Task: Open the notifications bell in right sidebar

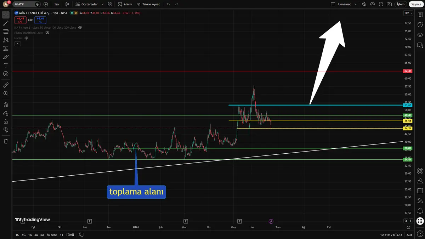Action: pos(420,211)
